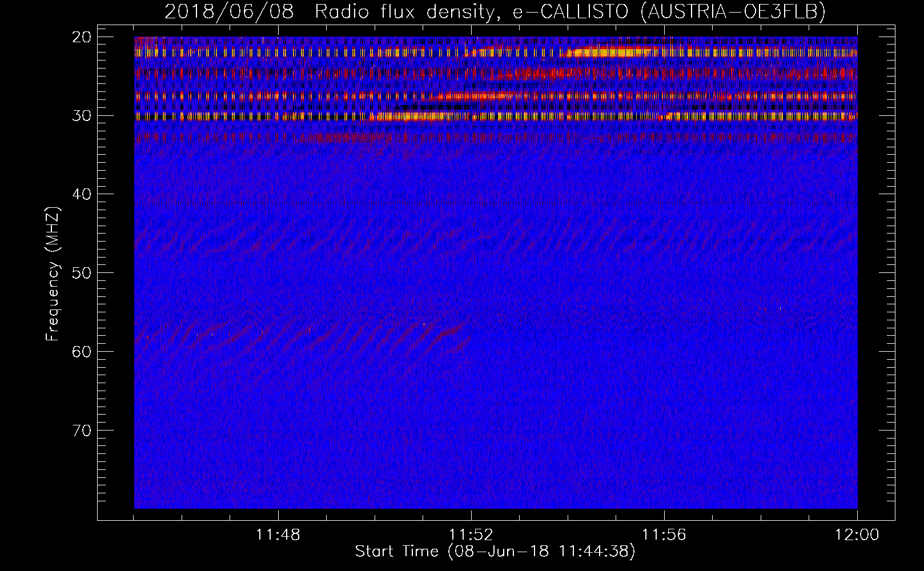The image size is (924, 571).
Task: Click the 50 frequency tick label
Action: (82, 273)
